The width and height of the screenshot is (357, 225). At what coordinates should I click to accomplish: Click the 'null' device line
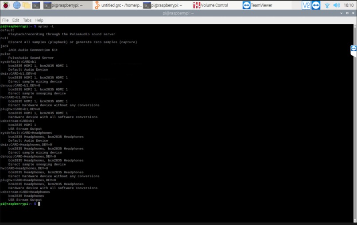coord(4,38)
